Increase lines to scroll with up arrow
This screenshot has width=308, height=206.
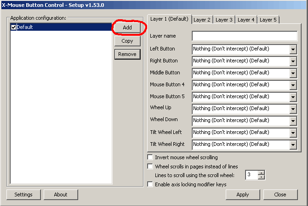pos(261,173)
